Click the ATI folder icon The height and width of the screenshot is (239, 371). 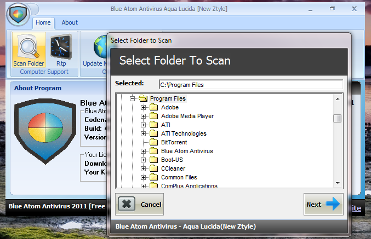(154, 125)
